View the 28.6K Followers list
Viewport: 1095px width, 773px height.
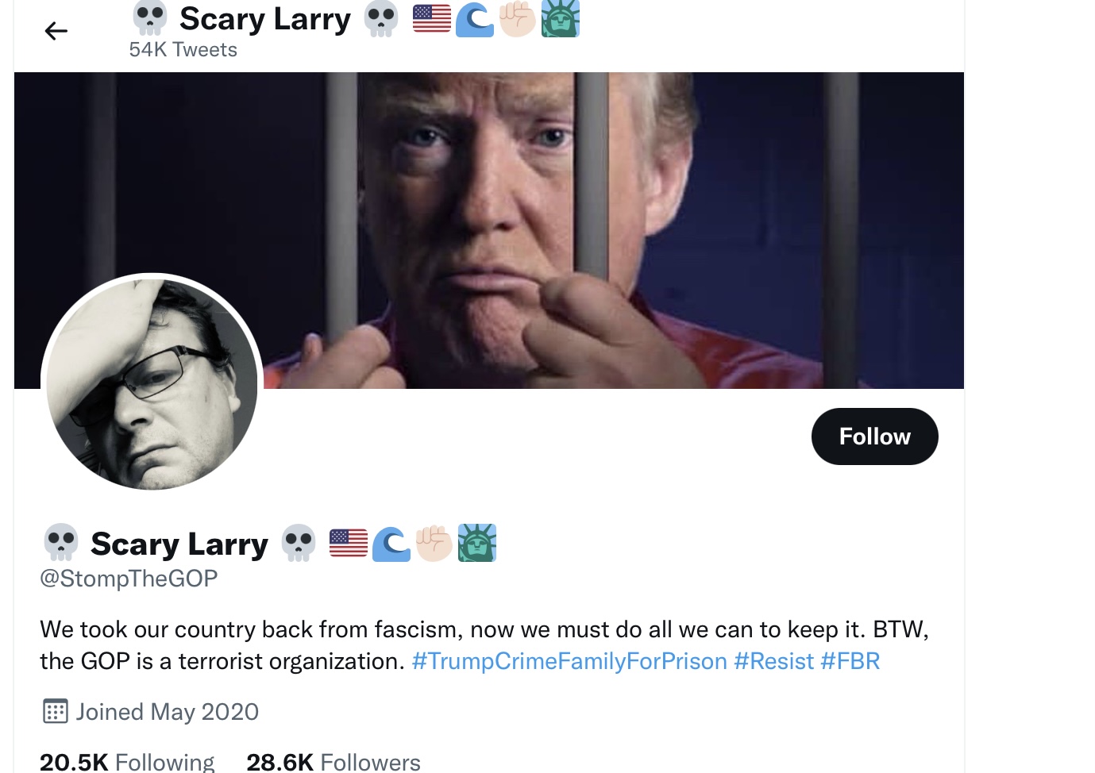point(334,762)
